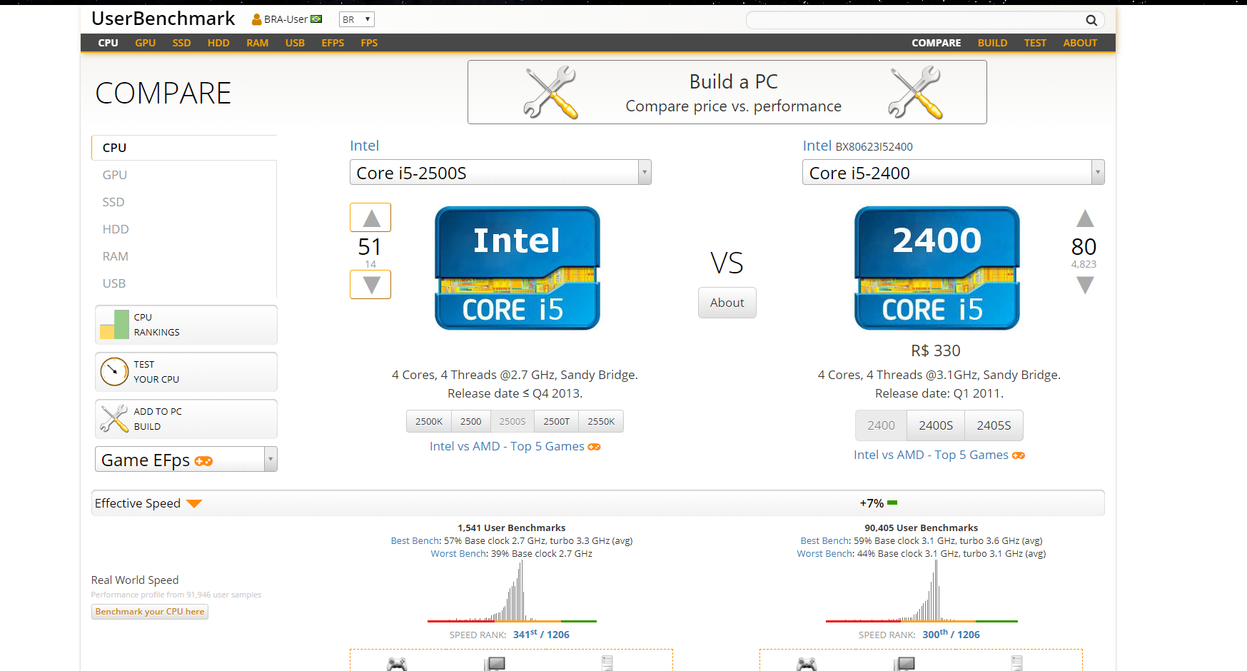The image size is (1247, 671).
Task: Go to ABOUT in the top menu
Action: click(1080, 43)
